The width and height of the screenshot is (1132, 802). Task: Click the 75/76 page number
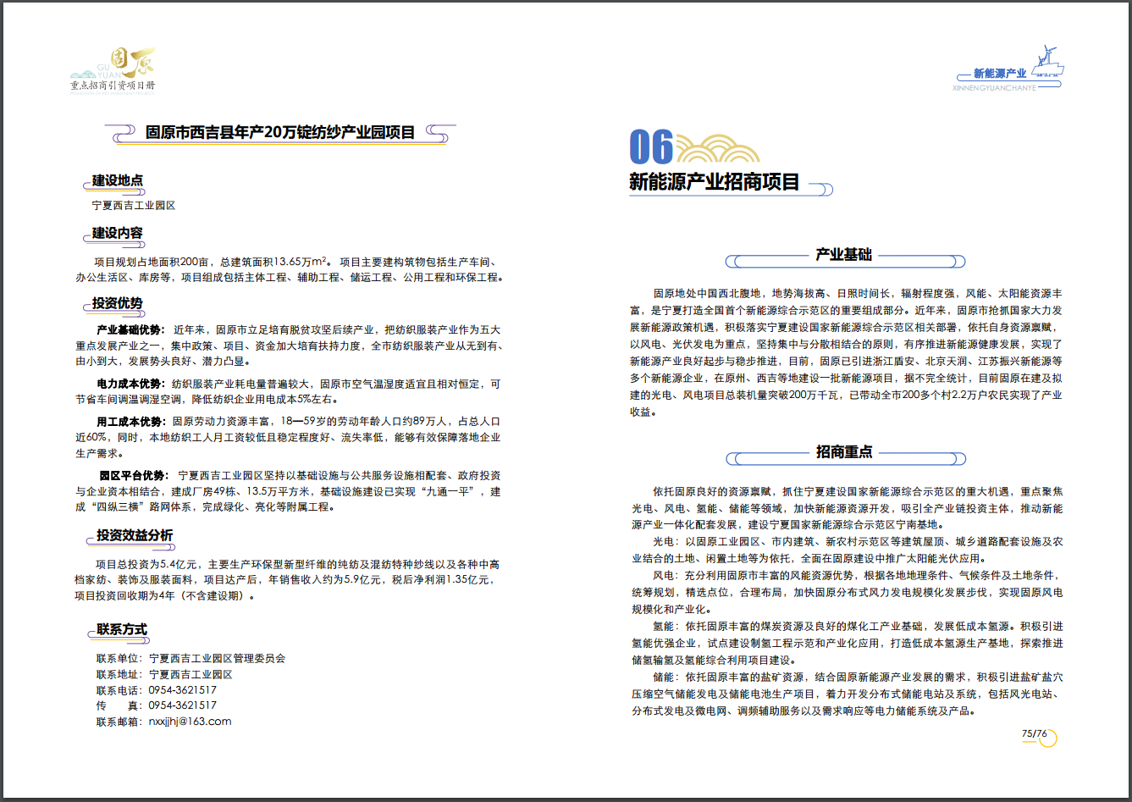1035,734
